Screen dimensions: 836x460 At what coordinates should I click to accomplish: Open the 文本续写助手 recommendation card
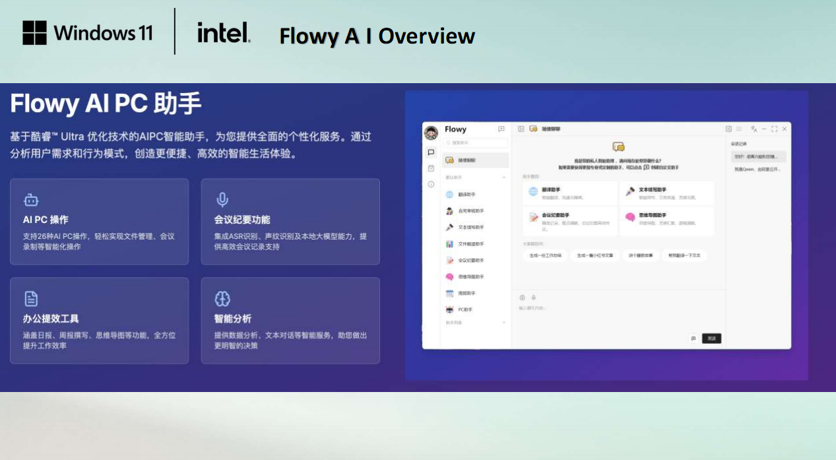tap(666, 192)
